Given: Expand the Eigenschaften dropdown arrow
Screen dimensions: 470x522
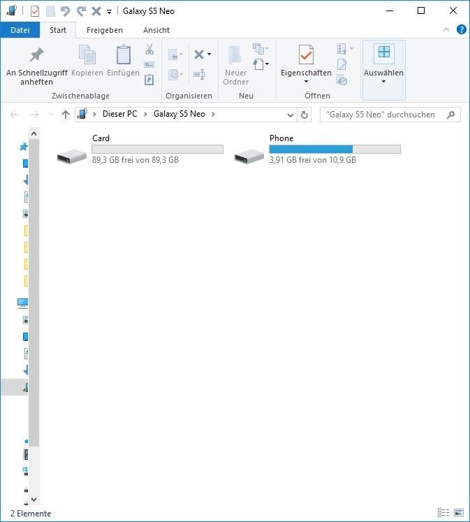Looking at the screenshot, I should click(306, 82).
